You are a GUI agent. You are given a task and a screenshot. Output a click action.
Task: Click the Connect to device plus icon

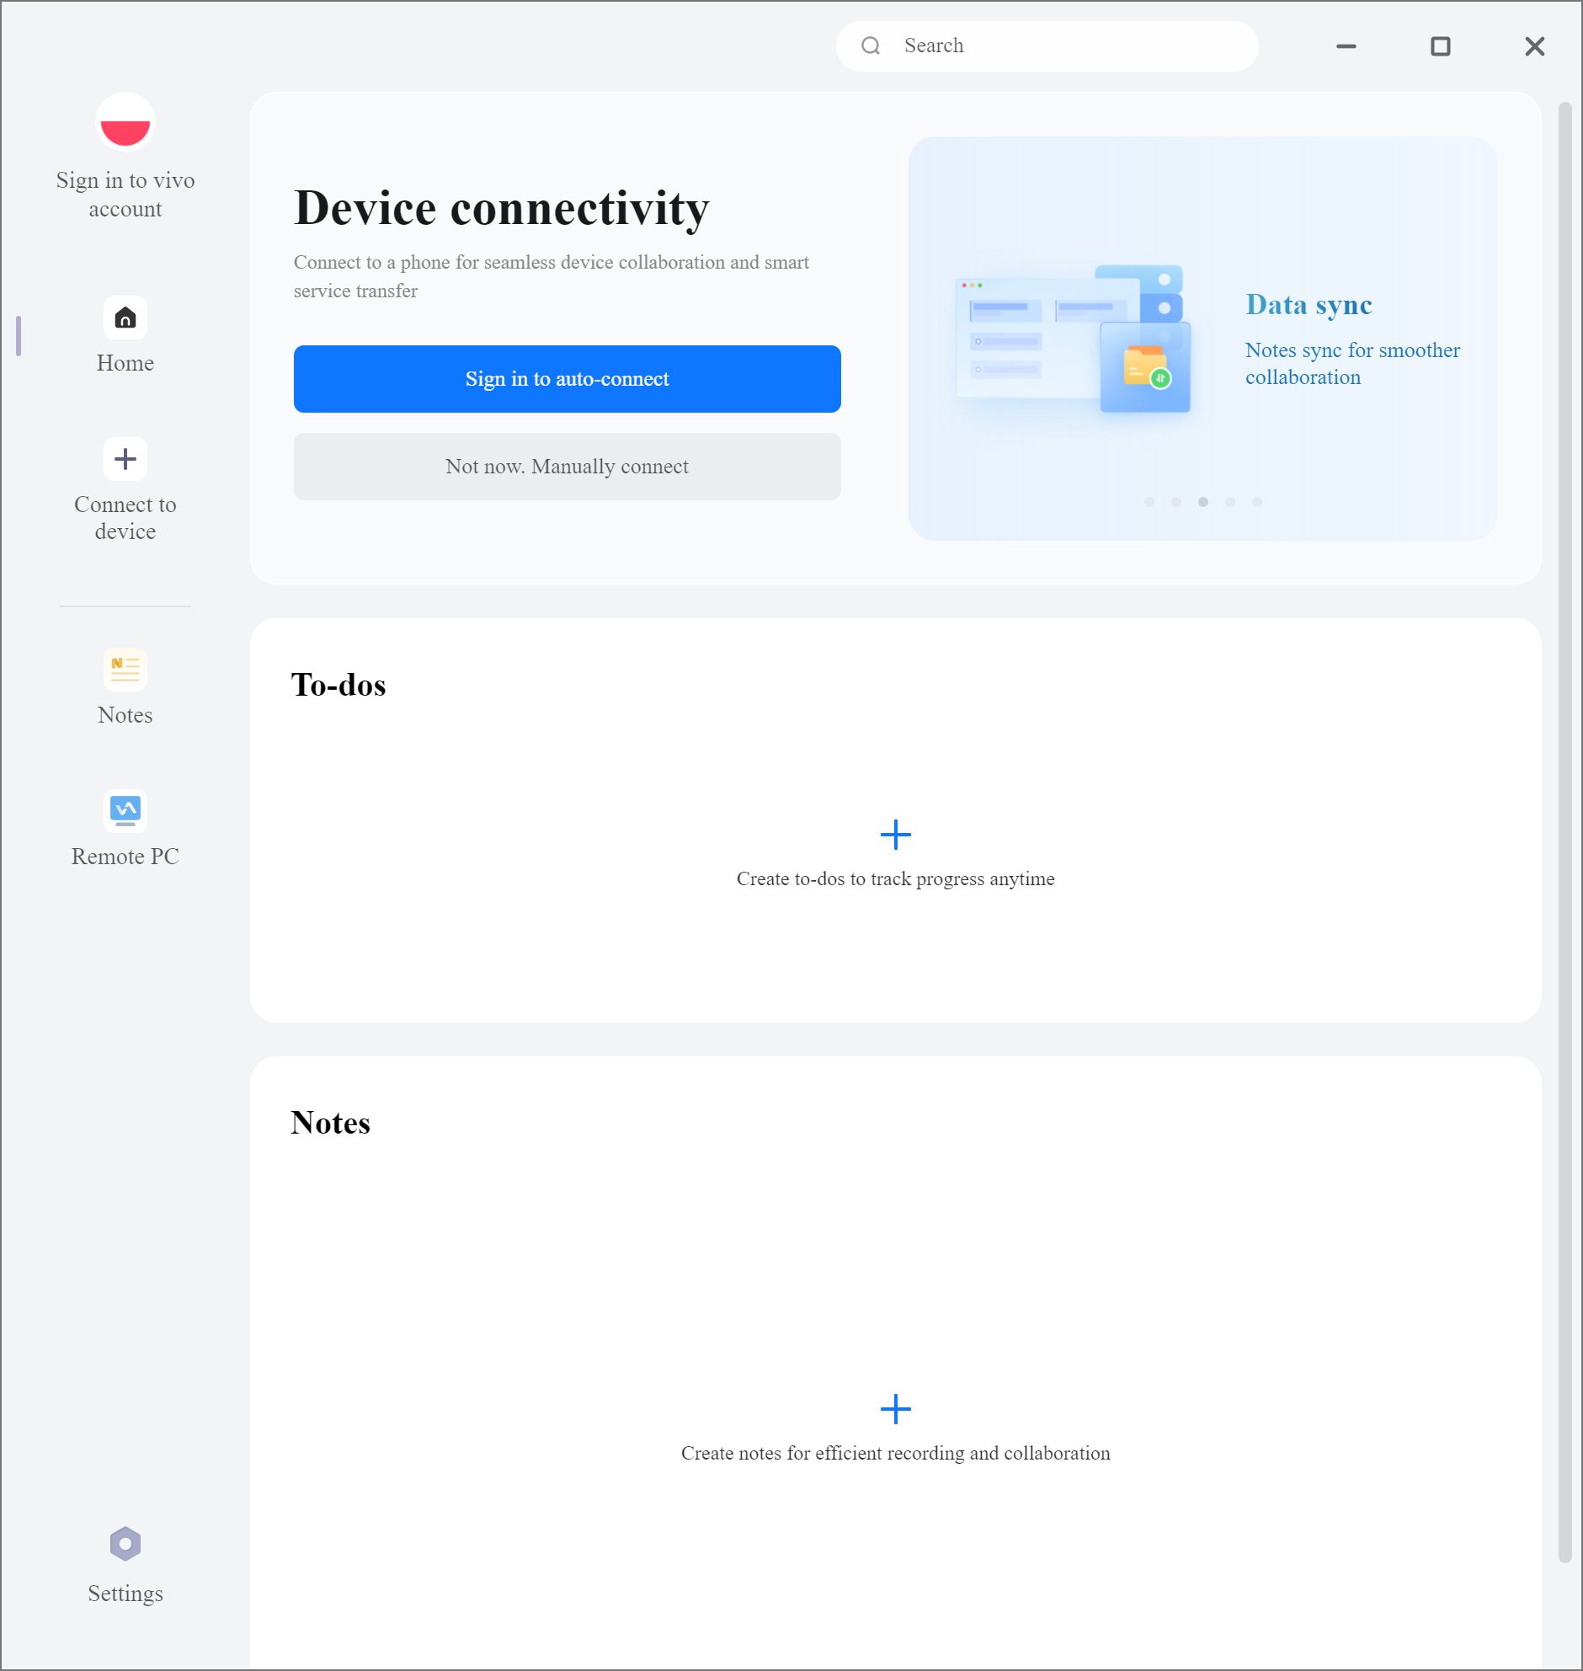click(125, 459)
